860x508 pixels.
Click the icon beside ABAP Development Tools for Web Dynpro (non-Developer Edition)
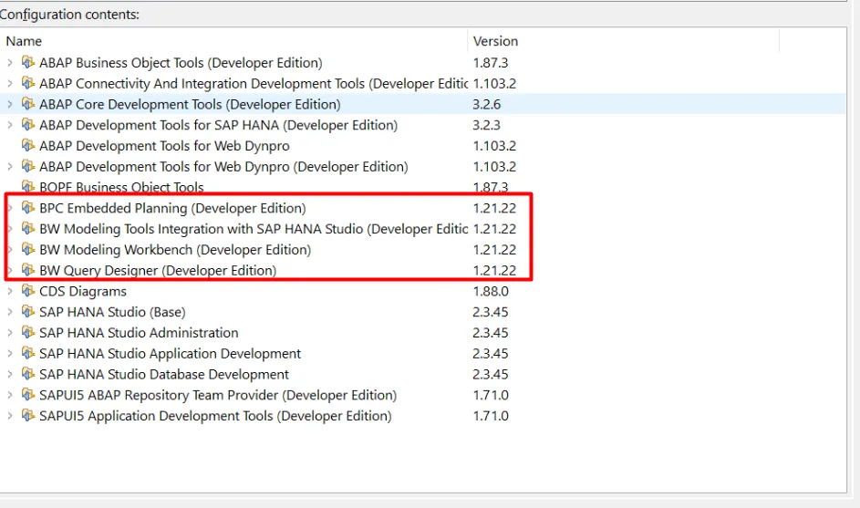pyautogui.click(x=28, y=145)
